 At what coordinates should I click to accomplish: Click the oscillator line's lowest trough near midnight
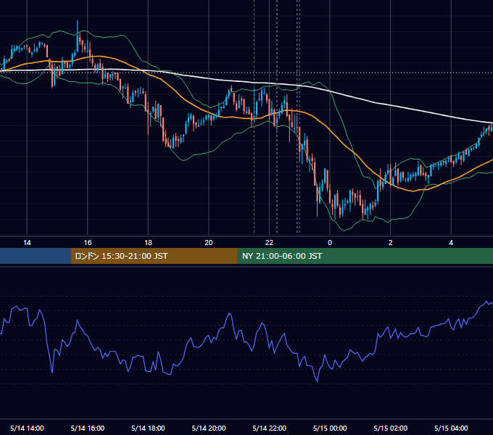[x=317, y=381]
